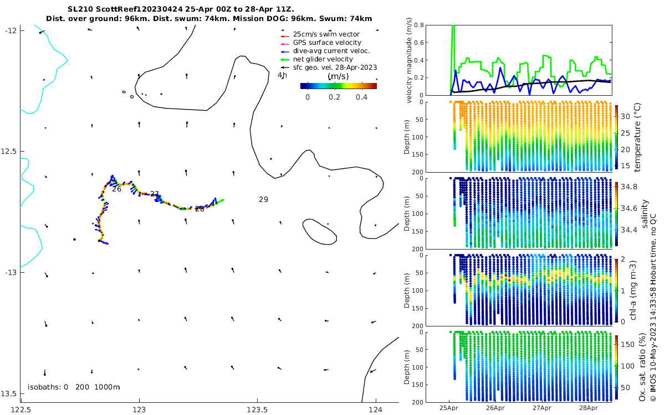Click the oval closed isobath contour

(320, 231)
